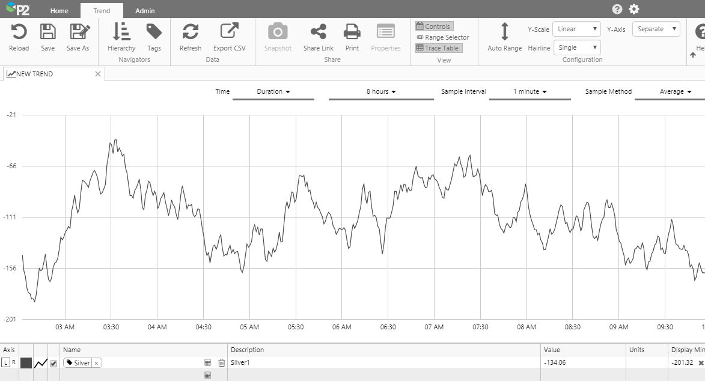Click the Reload icon
Viewport: 705px width, 381px height.
pyautogui.click(x=19, y=32)
